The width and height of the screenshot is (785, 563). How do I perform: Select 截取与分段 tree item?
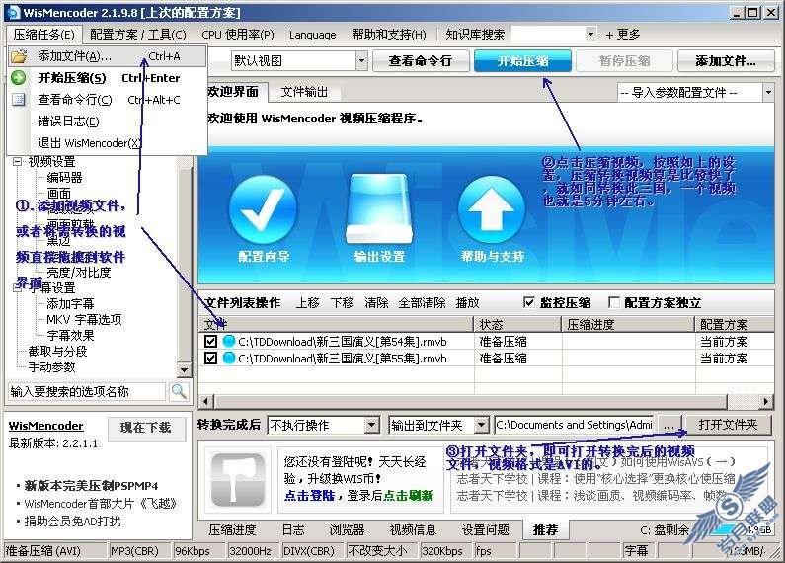[57, 351]
